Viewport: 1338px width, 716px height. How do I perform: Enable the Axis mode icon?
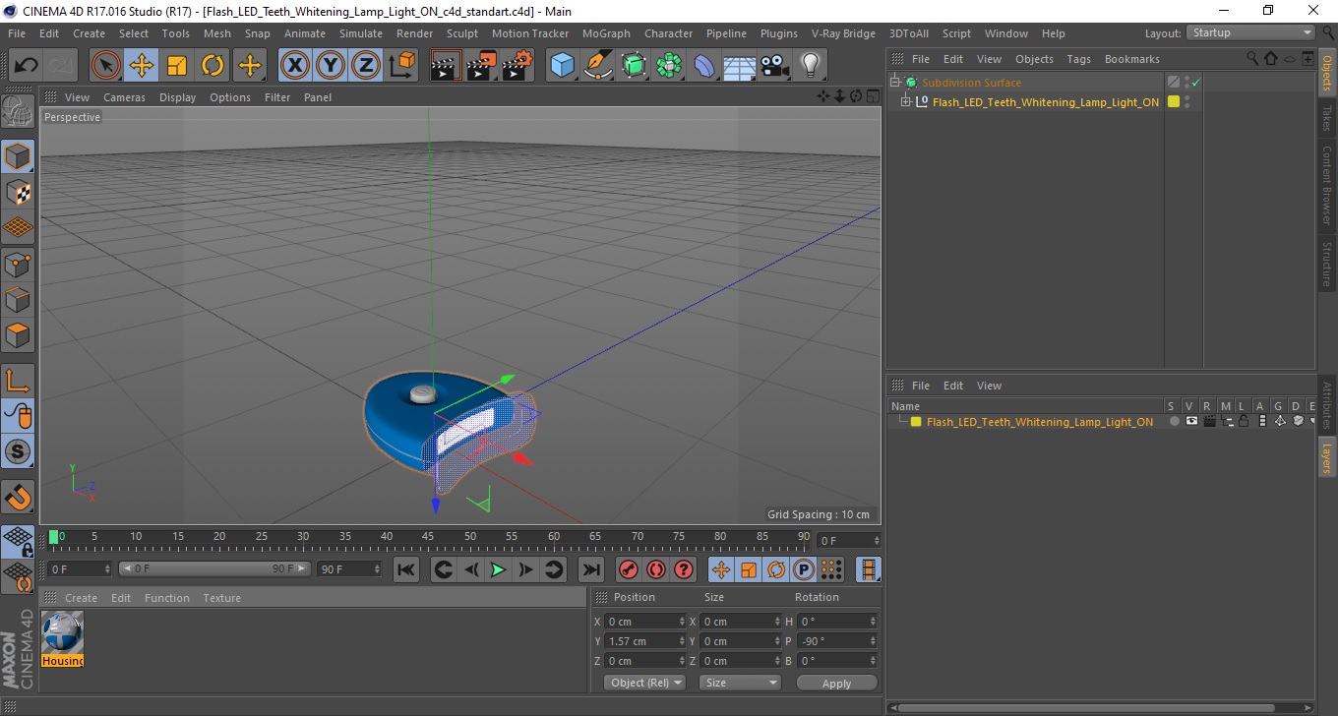click(x=18, y=381)
